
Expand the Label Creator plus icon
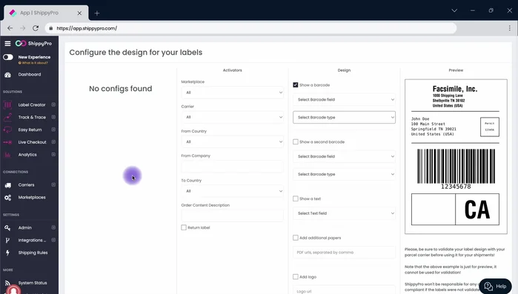tap(53, 104)
